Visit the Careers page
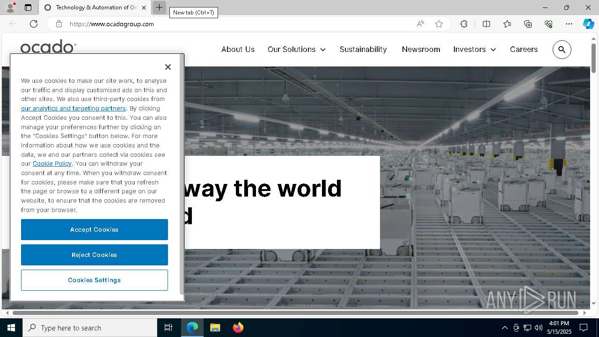 [524, 49]
